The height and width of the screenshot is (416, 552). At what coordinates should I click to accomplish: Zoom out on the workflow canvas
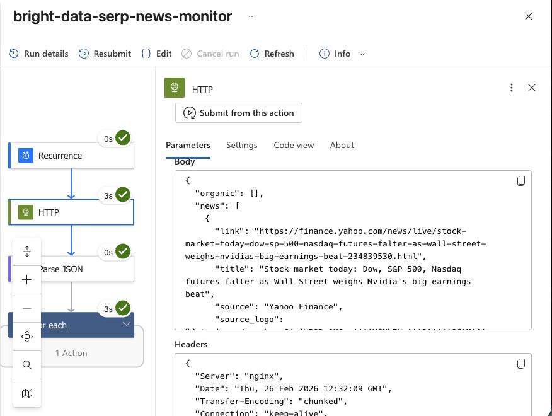point(27,308)
